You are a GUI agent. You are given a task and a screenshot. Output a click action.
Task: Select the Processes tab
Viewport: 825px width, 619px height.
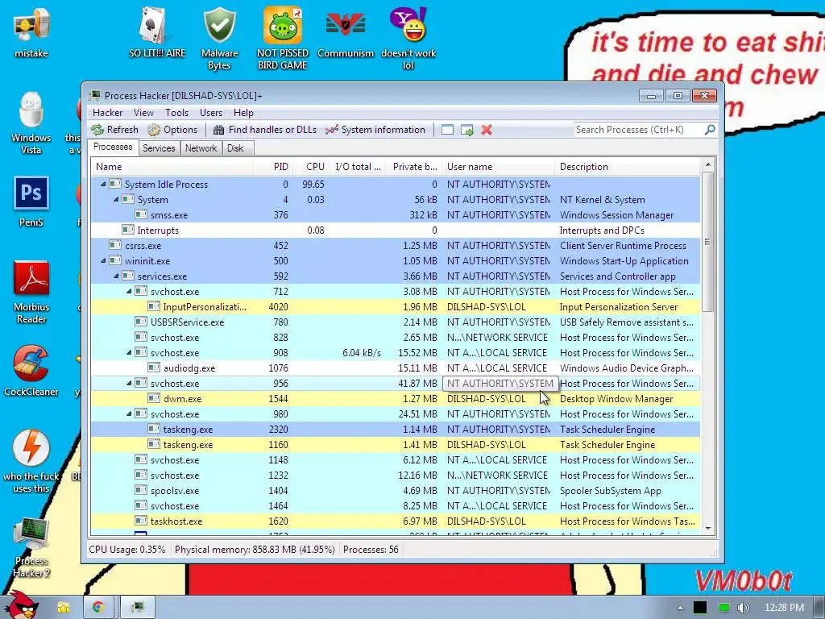[113, 147]
